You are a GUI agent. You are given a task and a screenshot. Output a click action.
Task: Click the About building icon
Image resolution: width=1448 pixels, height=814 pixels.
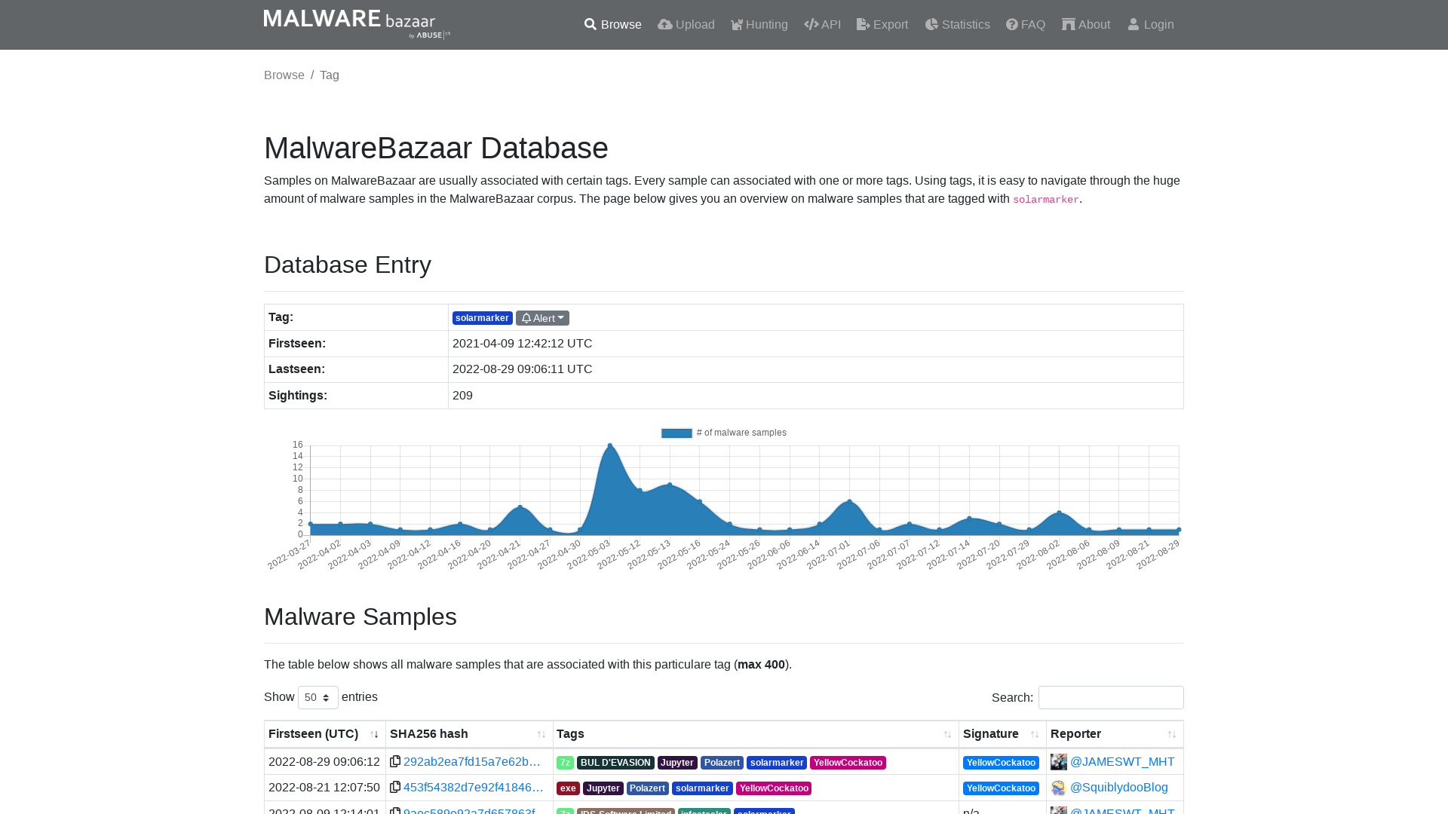tap(1068, 25)
